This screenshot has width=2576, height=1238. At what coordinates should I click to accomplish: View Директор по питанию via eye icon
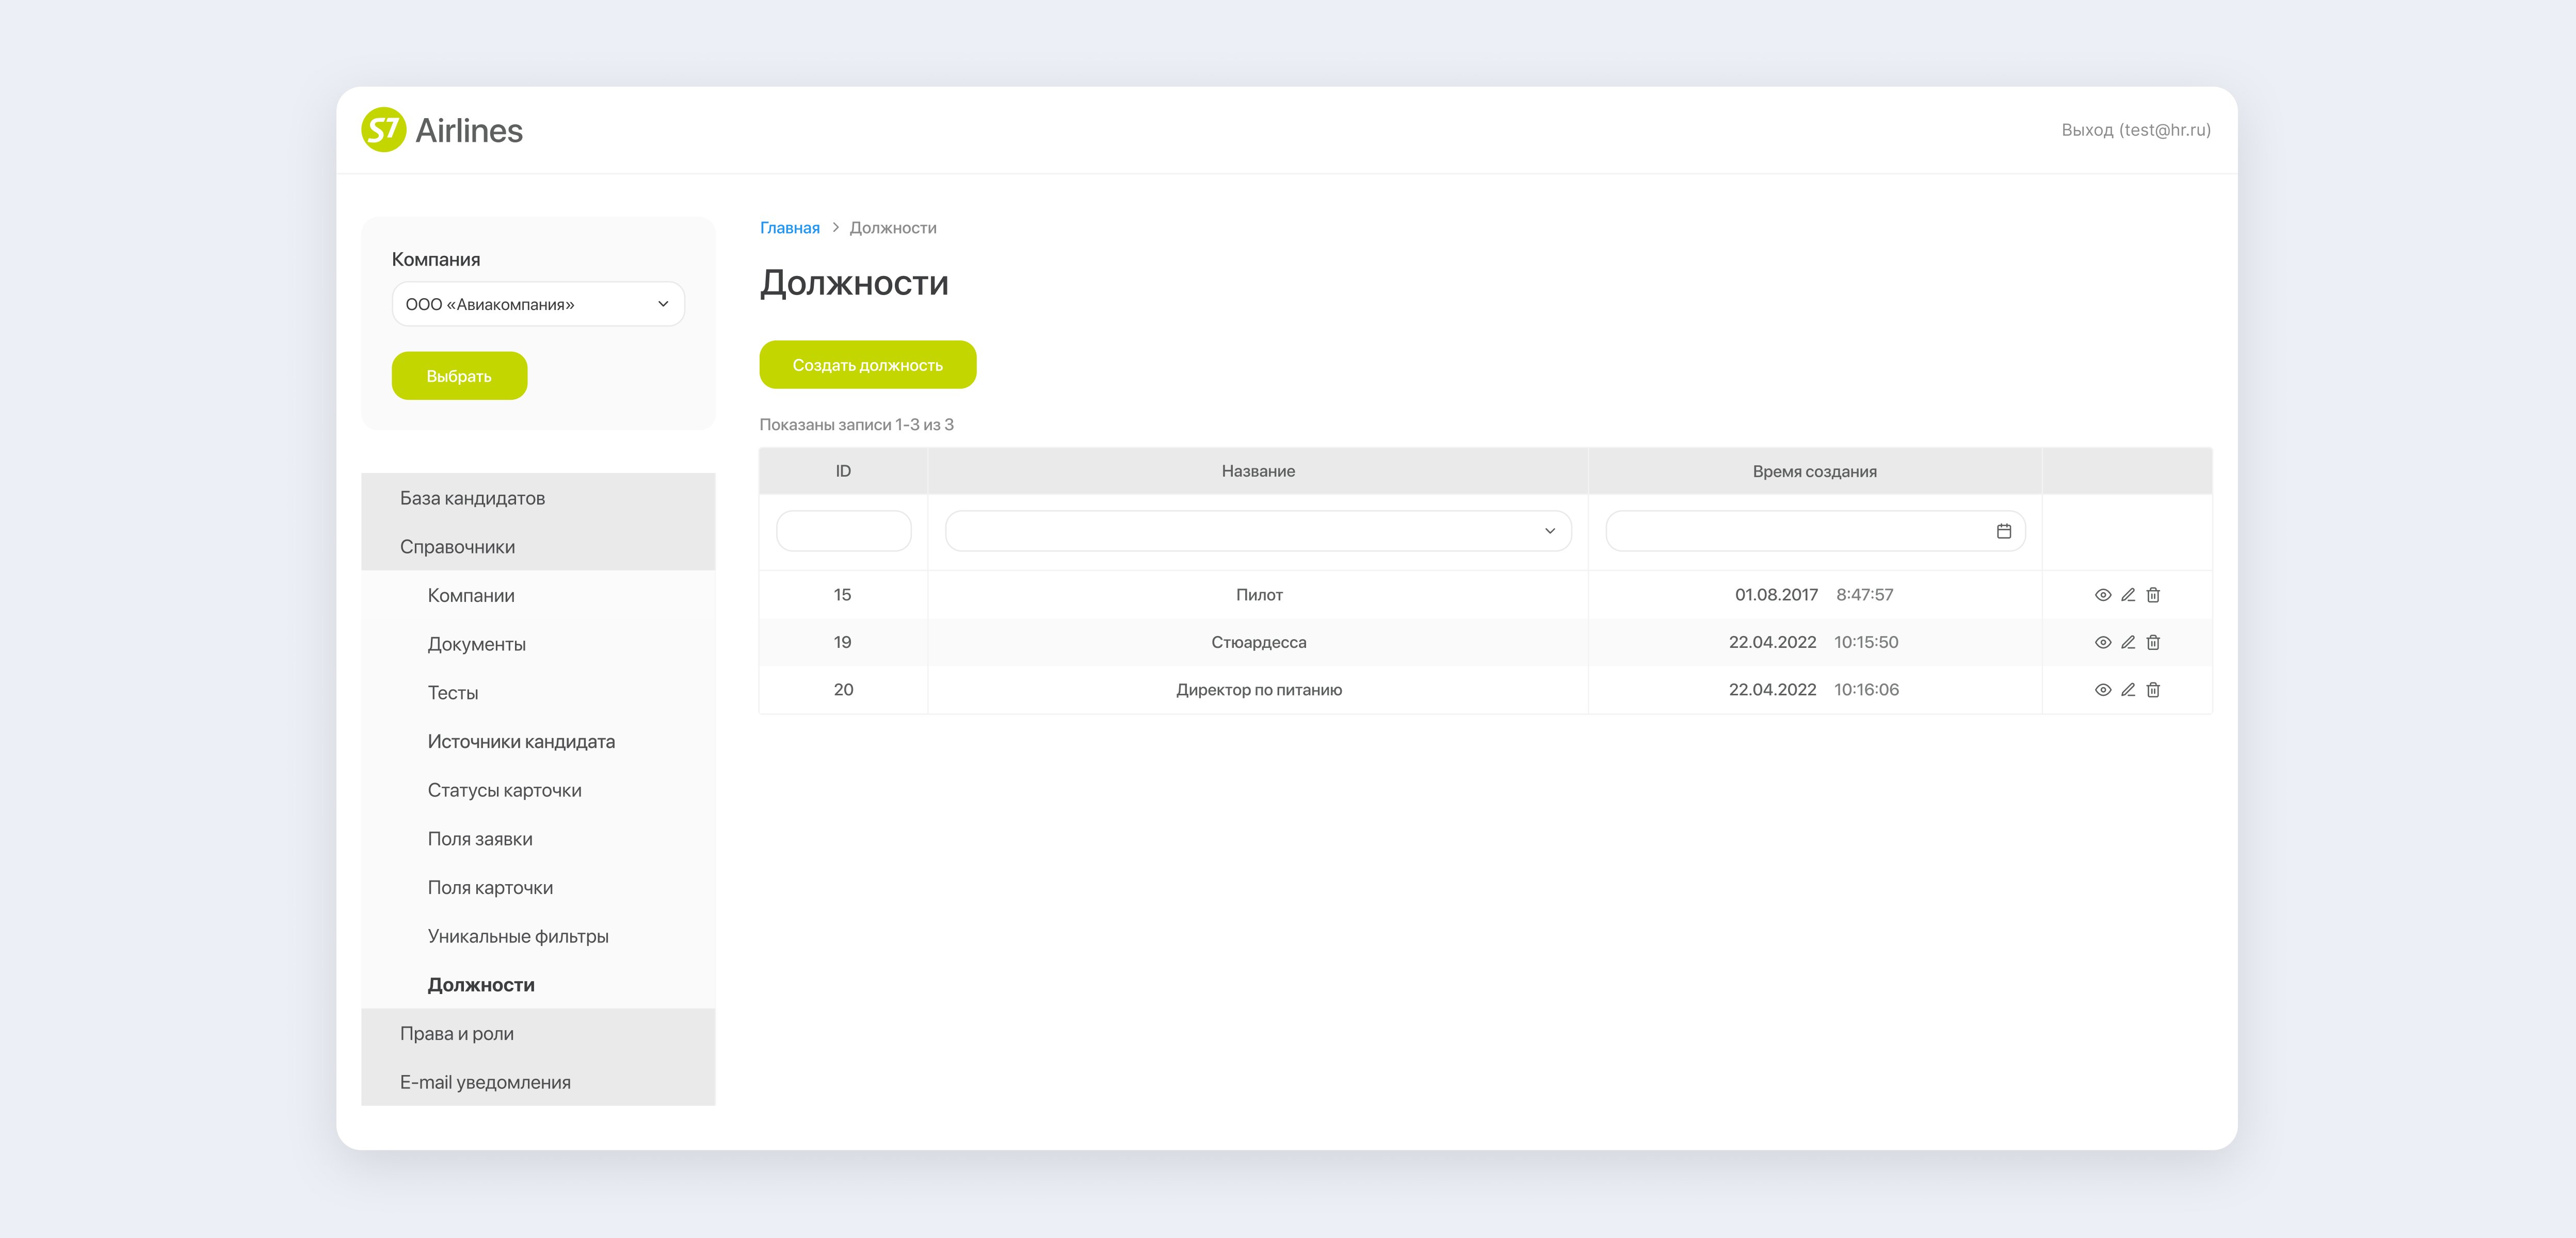coord(2102,690)
